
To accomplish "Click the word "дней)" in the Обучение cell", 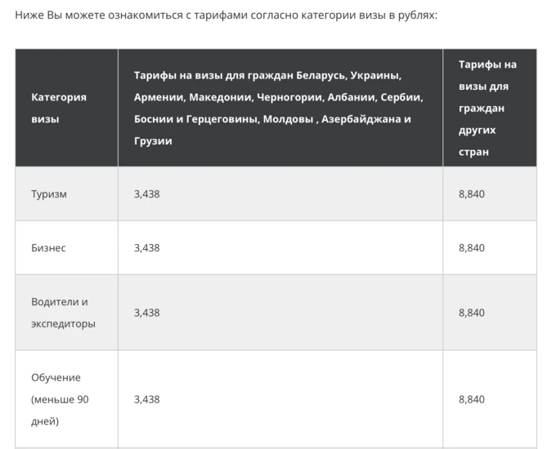I will pyautogui.click(x=45, y=421).
